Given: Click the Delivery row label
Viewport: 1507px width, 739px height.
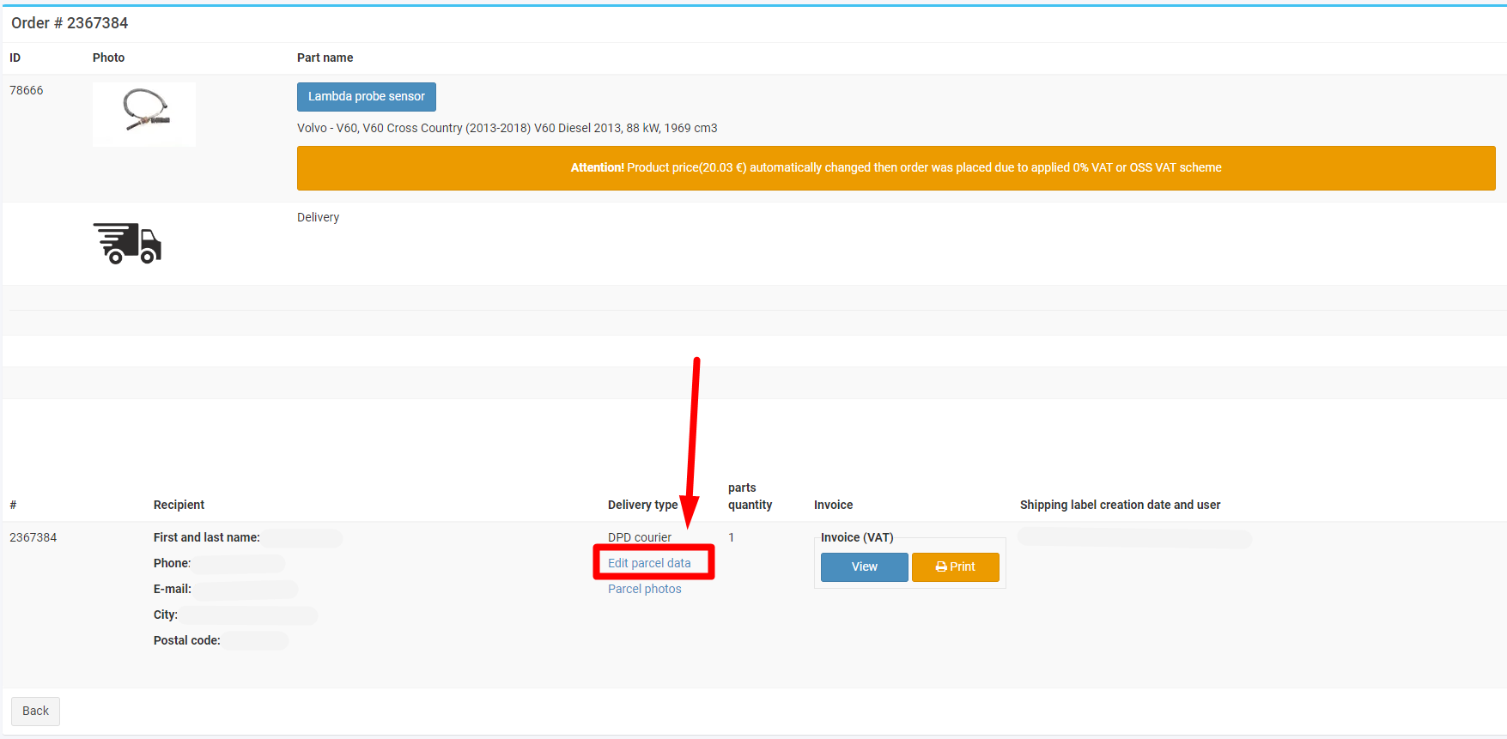Looking at the screenshot, I should tap(318, 217).
